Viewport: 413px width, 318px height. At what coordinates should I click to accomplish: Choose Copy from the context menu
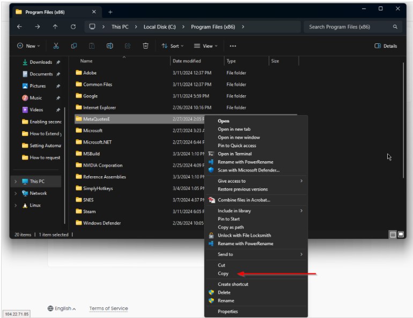[256, 274]
